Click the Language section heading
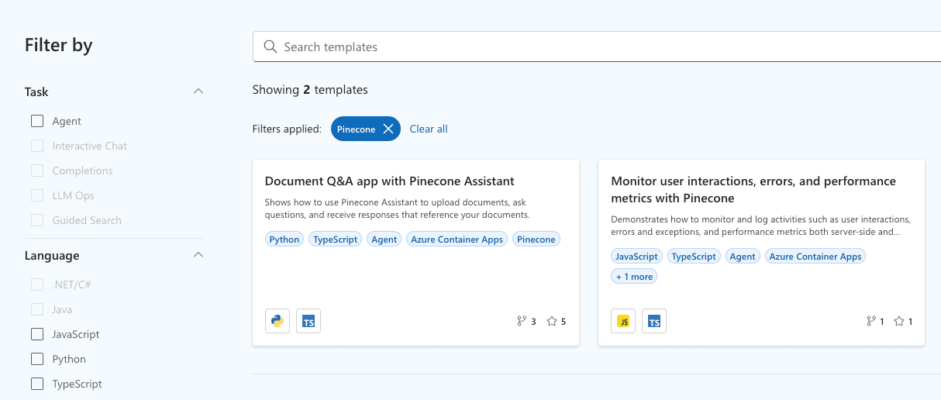This screenshot has width=941, height=400. click(52, 256)
